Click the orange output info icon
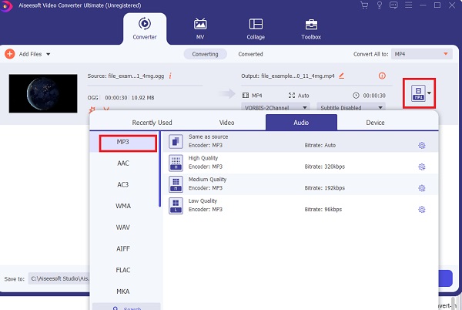The image size is (462, 310). pyautogui.click(x=382, y=76)
